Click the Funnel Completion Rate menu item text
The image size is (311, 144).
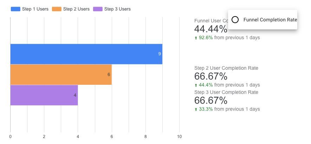tap(270, 20)
